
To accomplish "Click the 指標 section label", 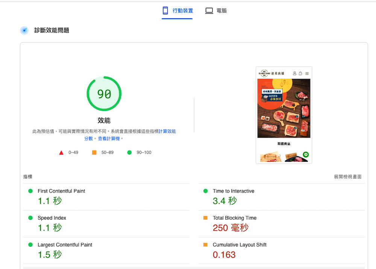I will (28, 176).
